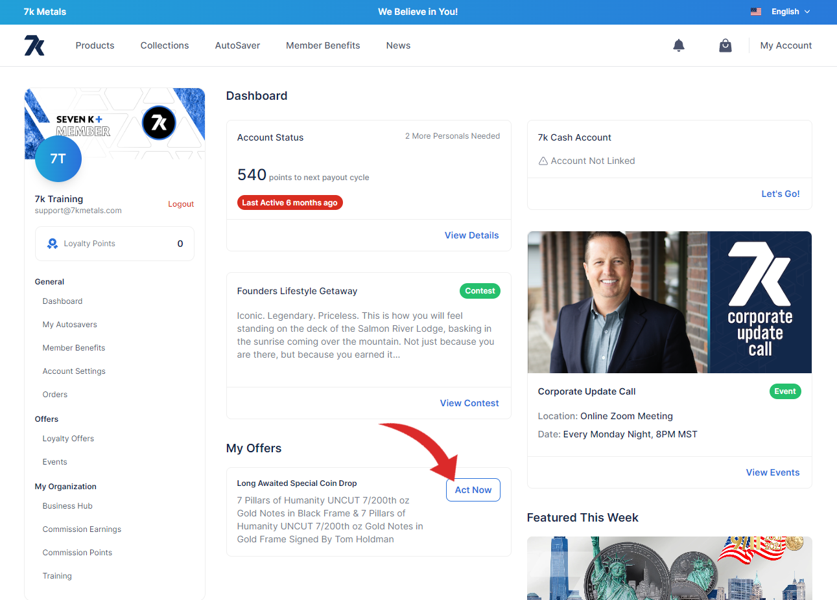Open Orders in sidebar
The height and width of the screenshot is (600, 837).
[x=55, y=395]
